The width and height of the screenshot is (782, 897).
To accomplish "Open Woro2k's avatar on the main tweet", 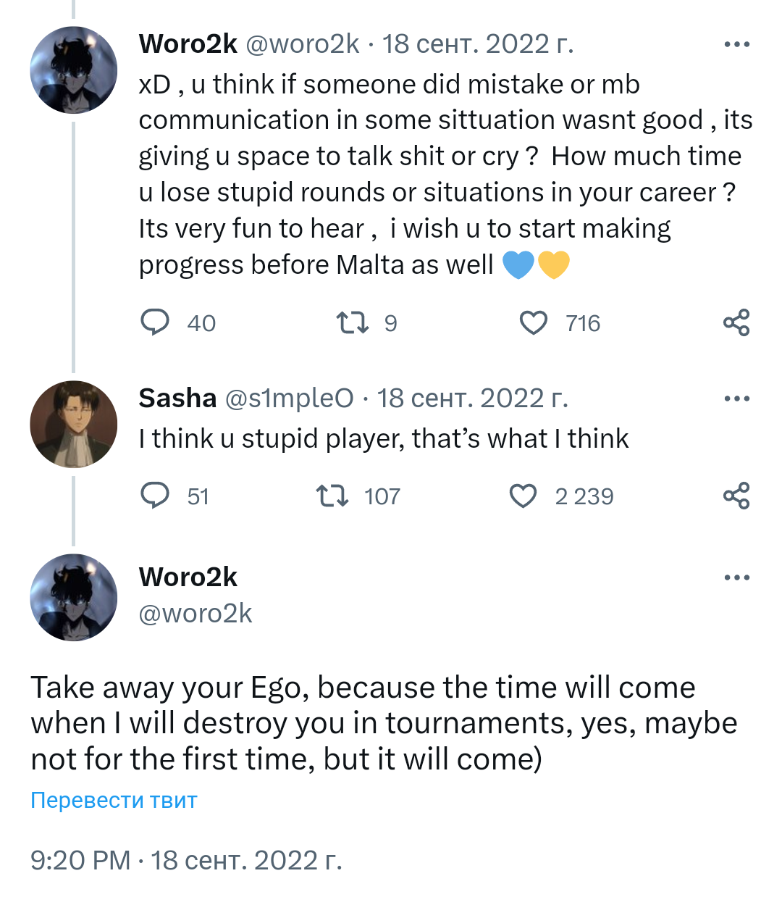I will pos(73,597).
